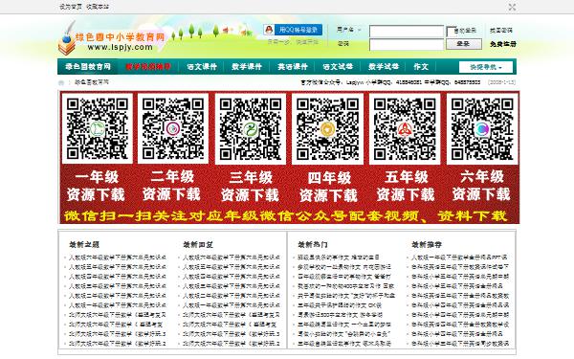Screen dimensions: 574x359
Task: Click the home icon in the breadcrumb
Action: 61,83
